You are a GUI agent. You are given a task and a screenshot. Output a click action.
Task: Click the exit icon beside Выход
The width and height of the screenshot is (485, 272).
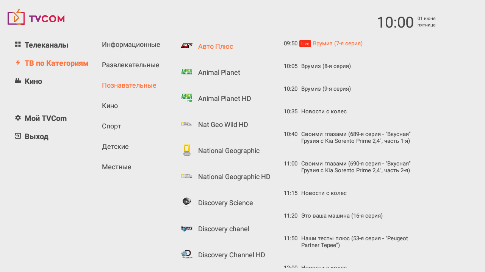click(18, 136)
